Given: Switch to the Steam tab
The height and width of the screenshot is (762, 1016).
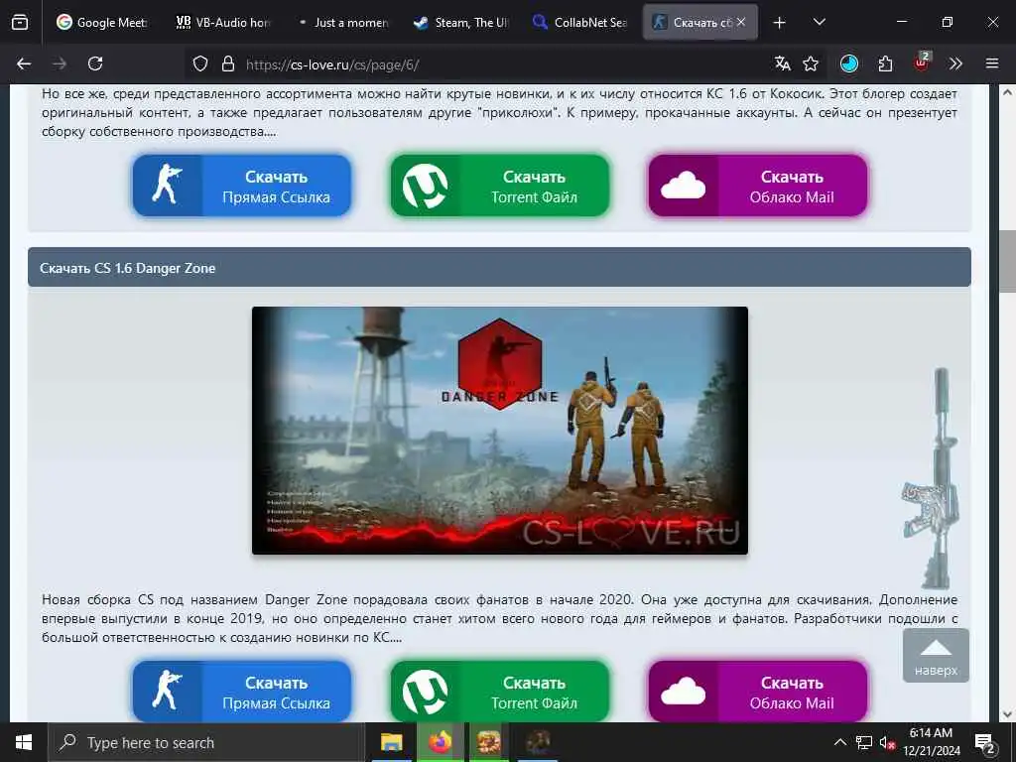Looking at the screenshot, I should click(x=462, y=22).
